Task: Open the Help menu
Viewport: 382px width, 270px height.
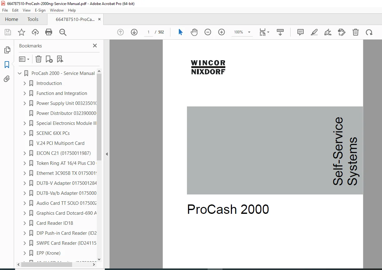Action: pyautogui.click(x=72, y=10)
